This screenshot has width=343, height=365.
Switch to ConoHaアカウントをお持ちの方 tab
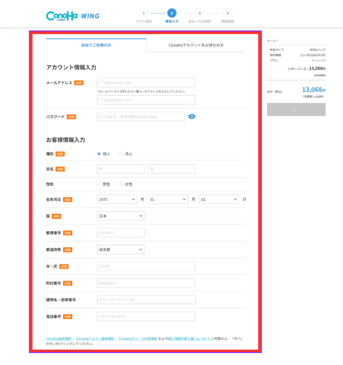[x=196, y=45]
